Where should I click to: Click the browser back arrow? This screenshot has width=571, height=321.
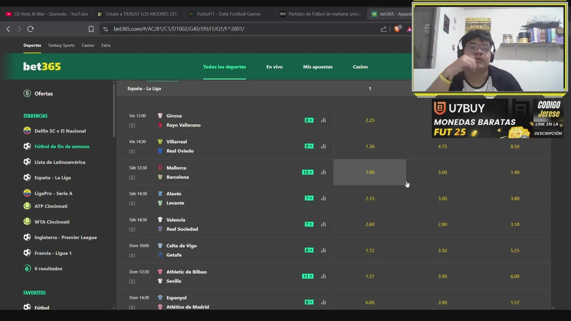(8, 29)
